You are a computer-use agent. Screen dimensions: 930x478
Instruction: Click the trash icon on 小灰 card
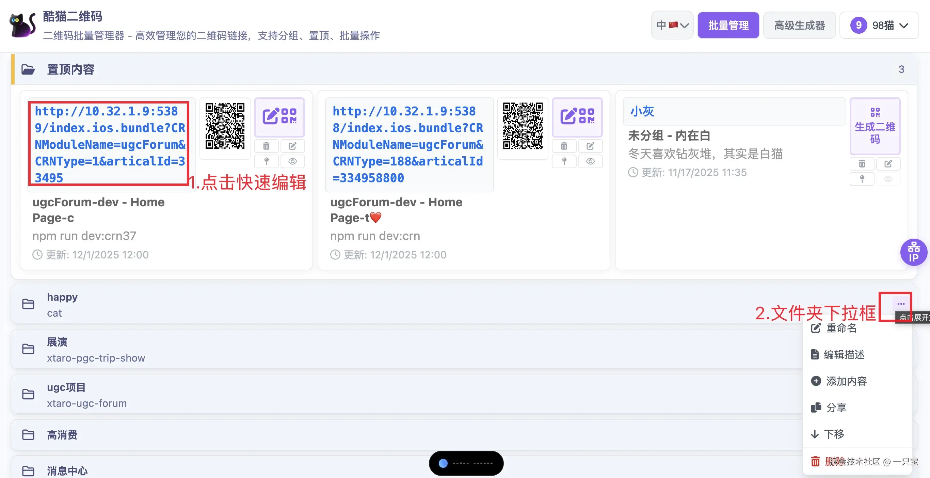click(862, 164)
